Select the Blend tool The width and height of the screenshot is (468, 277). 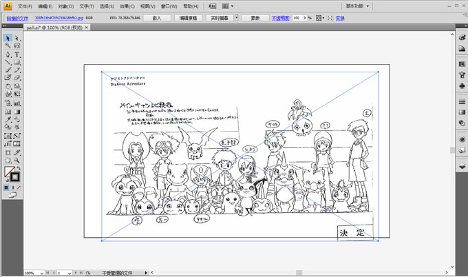click(17, 119)
